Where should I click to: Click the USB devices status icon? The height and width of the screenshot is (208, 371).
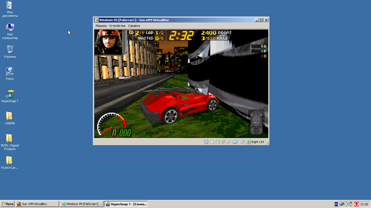pyautogui.click(x=229, y=142)
